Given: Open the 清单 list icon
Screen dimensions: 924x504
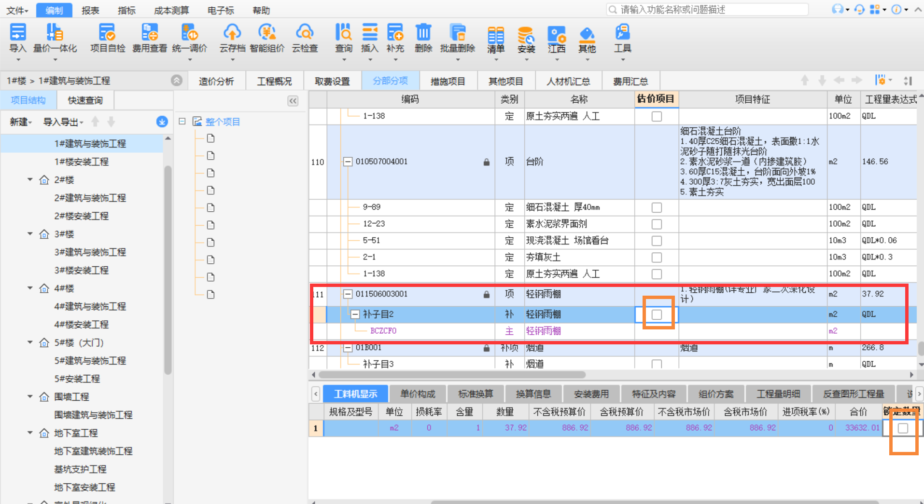Looking at the screenshot, I should pos(496,35).
